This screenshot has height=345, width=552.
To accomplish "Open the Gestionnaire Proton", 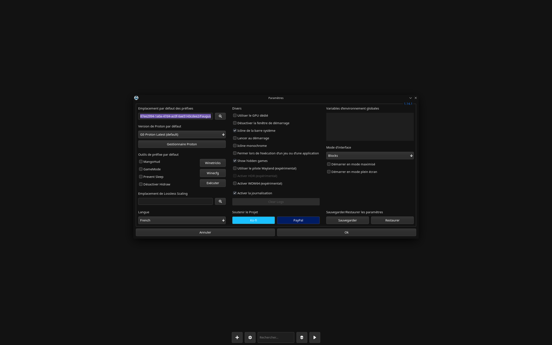I will click(182, 144).
